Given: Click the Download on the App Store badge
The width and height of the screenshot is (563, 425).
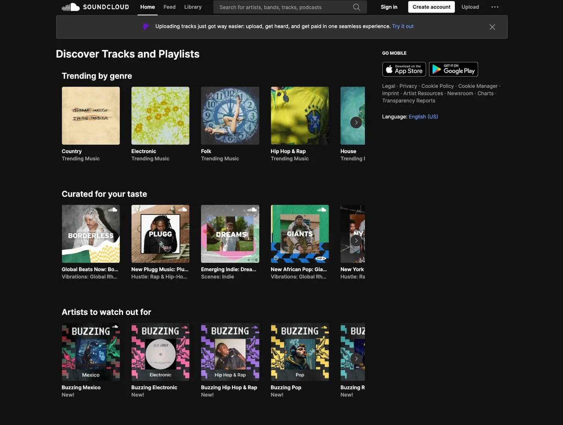Looking at the screenshot, I should pyautogui.click(x=404, y=69).
